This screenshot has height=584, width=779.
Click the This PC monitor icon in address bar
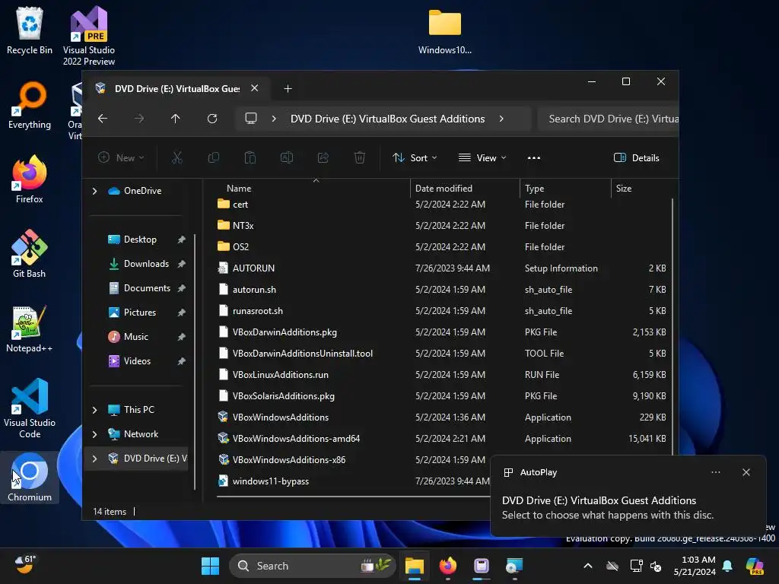[251, 119]
